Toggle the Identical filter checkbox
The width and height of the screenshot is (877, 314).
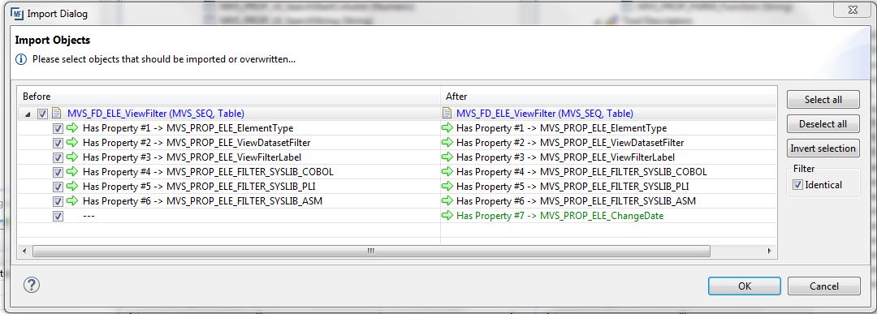(x=798, y=185)
